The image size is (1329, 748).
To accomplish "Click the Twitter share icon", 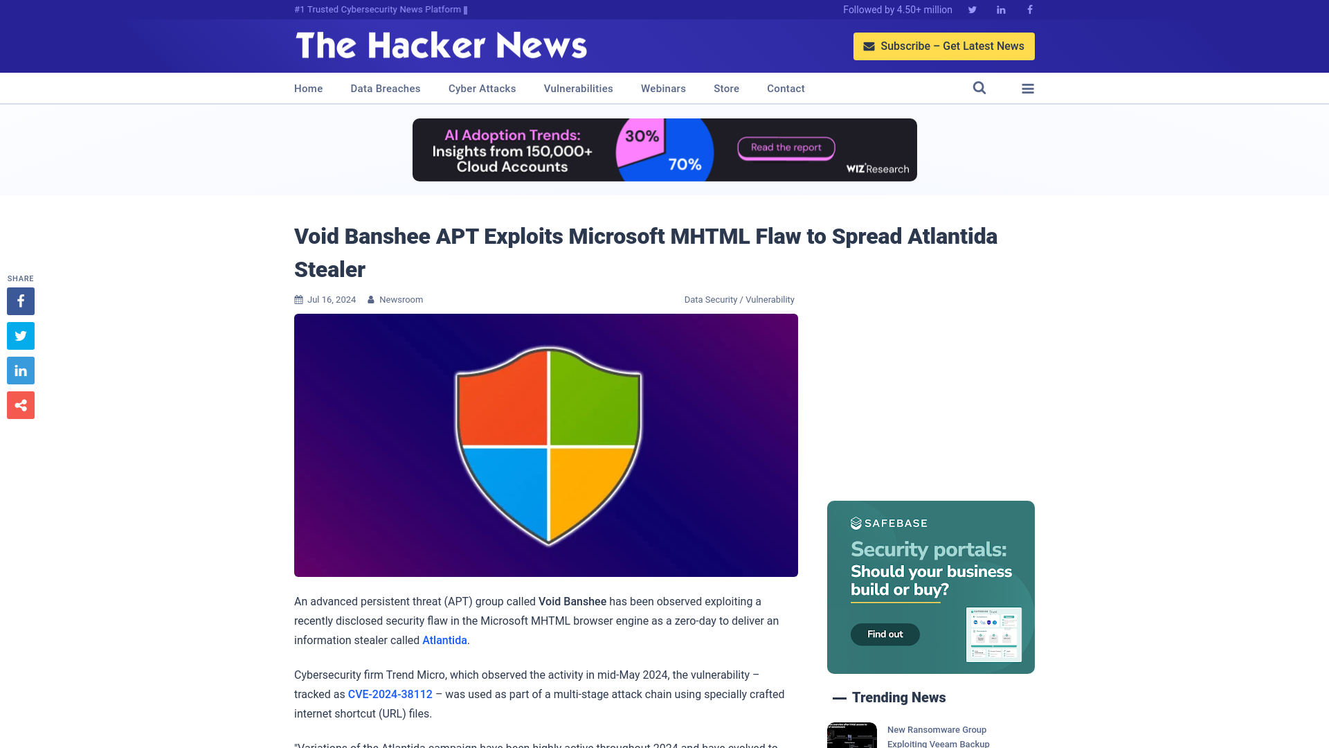I will [x=20, y=335].
